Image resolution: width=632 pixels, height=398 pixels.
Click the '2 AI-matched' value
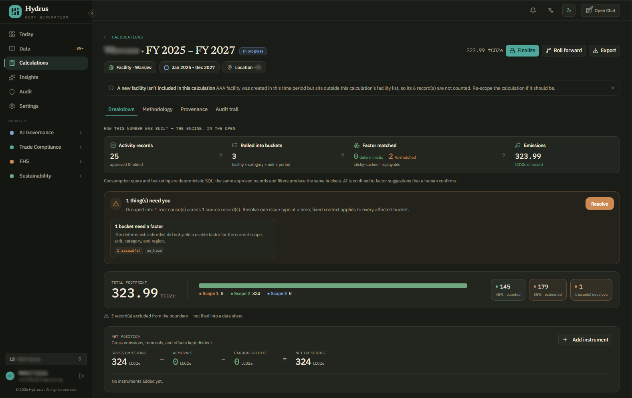coord(402,157)
